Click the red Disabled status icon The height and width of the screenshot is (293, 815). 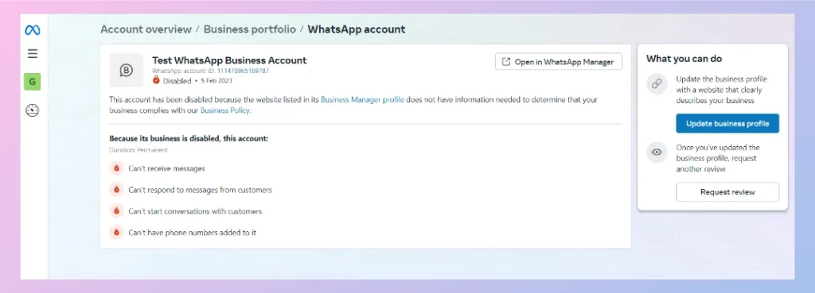click(x=156, y=80)
